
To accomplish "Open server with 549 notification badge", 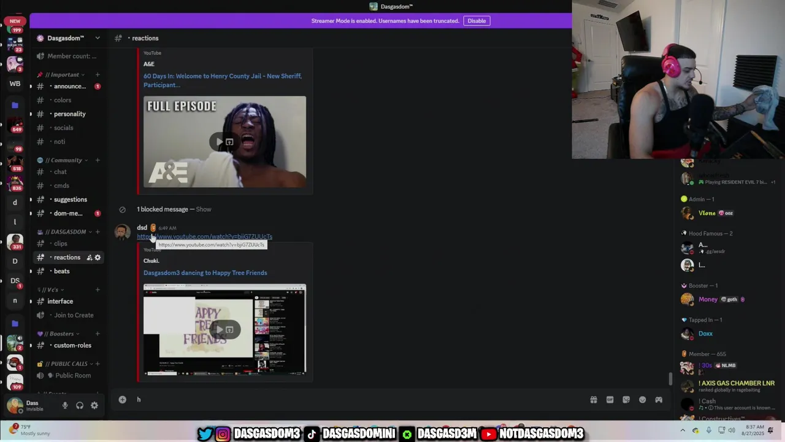I will [x=15, y=124].
